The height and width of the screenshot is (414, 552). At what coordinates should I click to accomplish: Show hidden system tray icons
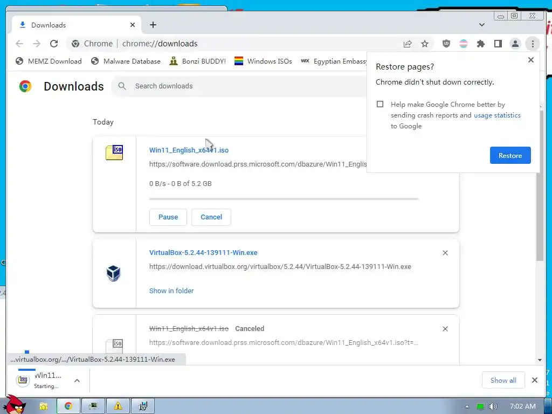tap(467, 406)
